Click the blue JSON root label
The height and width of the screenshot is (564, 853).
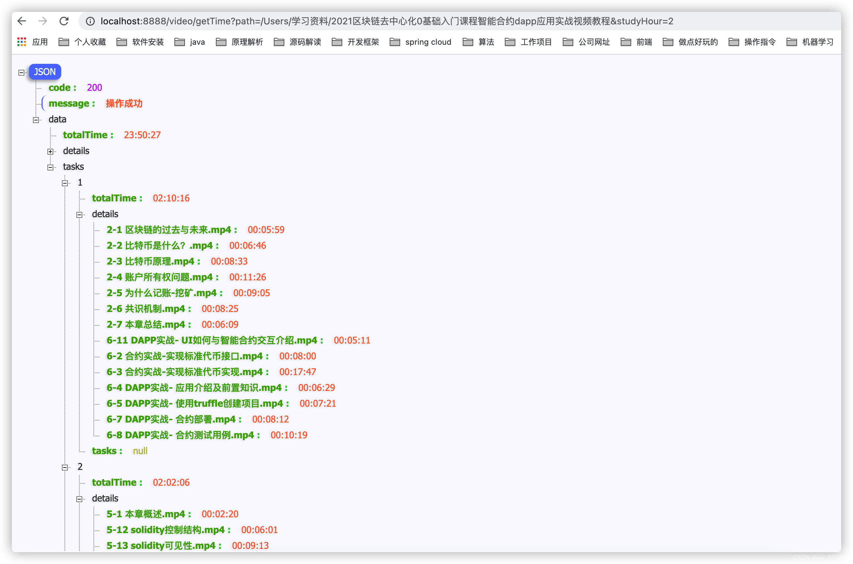pos(45,72)
